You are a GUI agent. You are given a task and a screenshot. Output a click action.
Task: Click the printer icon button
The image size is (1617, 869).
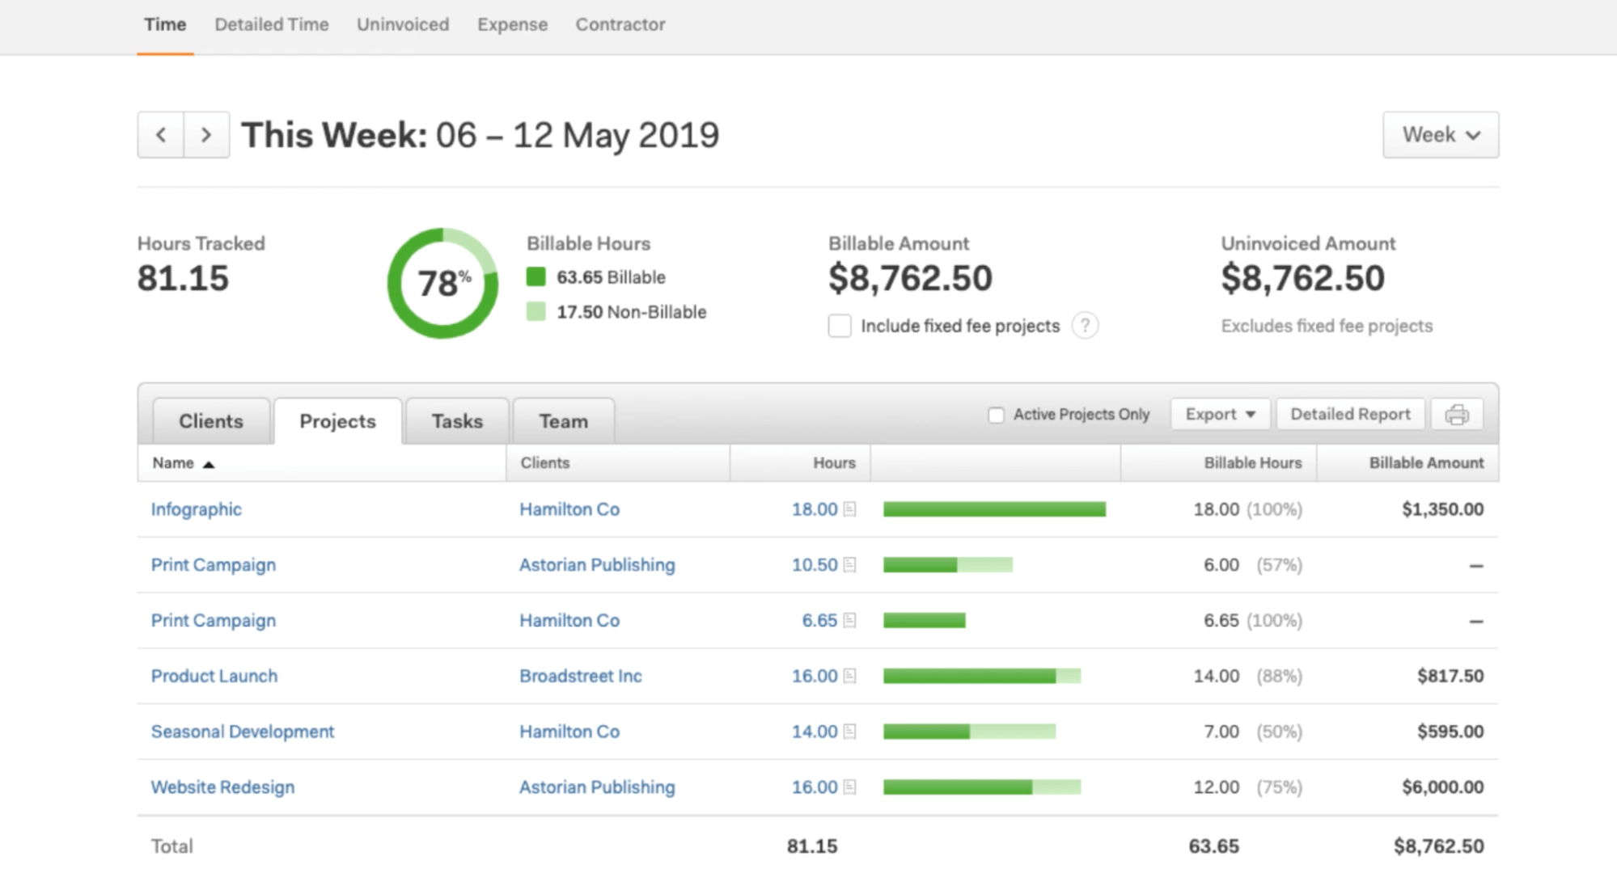[1457, 415]
